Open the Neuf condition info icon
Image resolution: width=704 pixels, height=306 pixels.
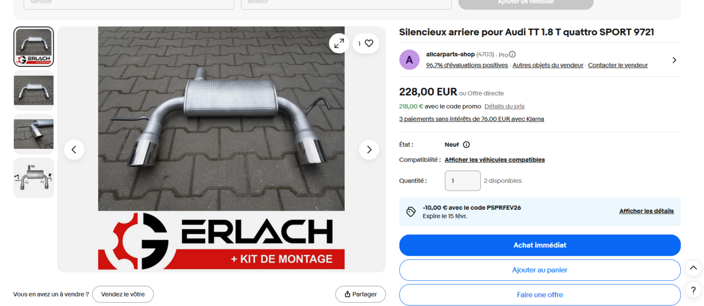pyautogui.click(x=466, y=144)
